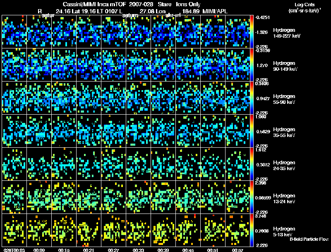Pick Hydrogen 55-90 keV panel at 00:45
The height and width of the screenshot is (252, 331).
pyautogui.click(x=188, y=98)
